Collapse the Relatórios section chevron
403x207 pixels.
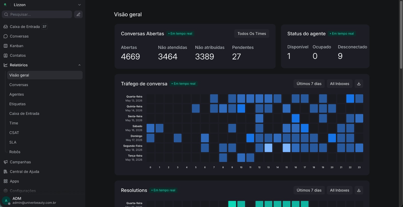coord(79,65)
